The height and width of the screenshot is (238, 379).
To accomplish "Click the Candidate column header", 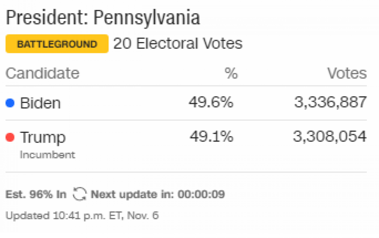I will [42, 73].
